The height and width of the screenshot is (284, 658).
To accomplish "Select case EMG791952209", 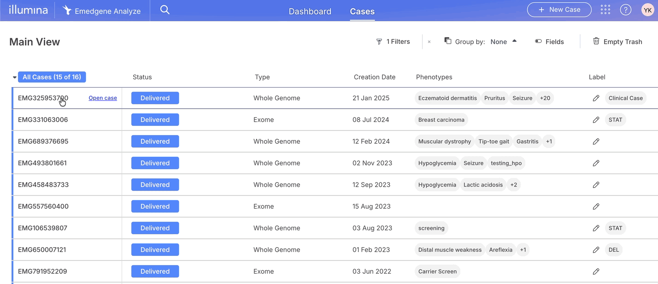I will [x=42, y=272].
